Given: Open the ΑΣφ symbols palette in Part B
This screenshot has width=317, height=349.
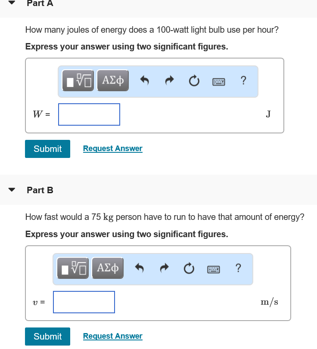Looking at the screenshot, I should [x=108, y=268].
